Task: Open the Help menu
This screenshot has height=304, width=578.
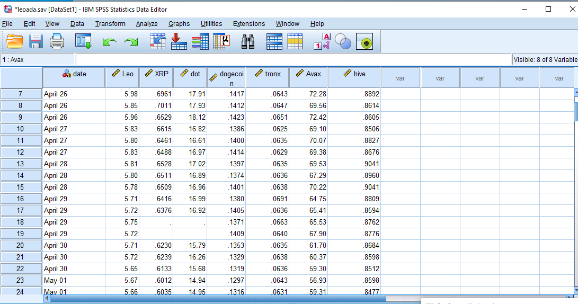Action: [317, 24]
